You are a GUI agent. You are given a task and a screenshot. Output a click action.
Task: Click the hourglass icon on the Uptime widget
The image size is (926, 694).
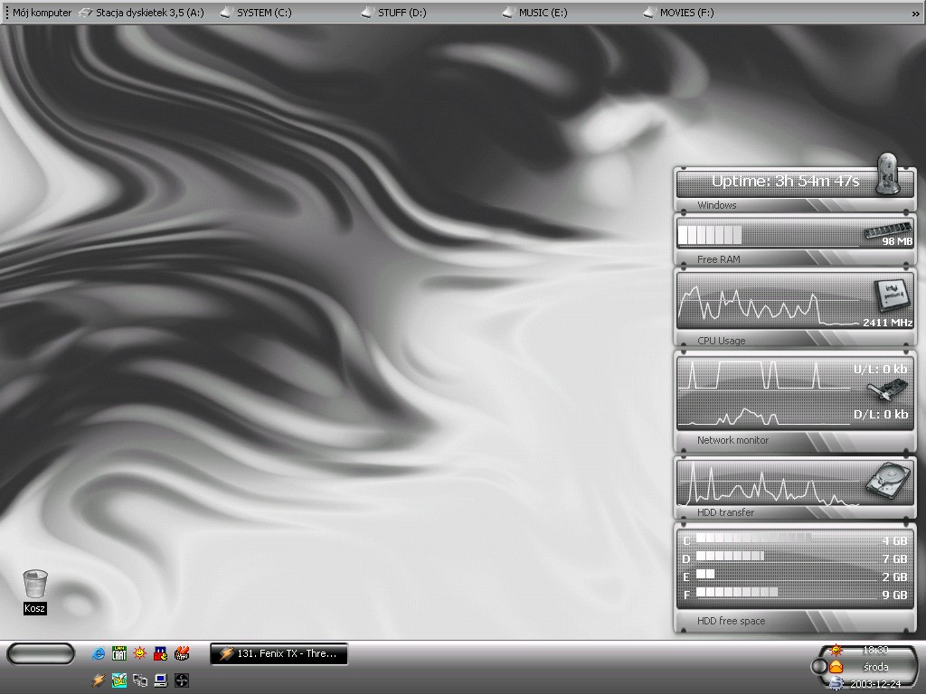click(887, 173)
